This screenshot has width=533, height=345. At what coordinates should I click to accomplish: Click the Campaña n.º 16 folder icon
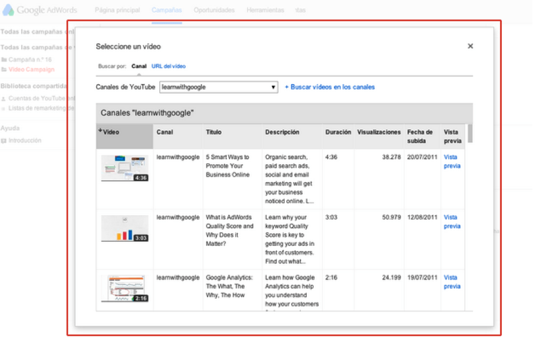(4, 60)
